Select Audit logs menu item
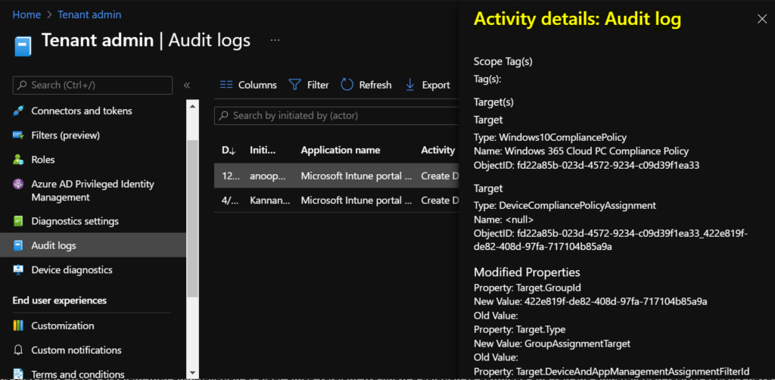This screenshot has height=380, width=775. point(93,245)
